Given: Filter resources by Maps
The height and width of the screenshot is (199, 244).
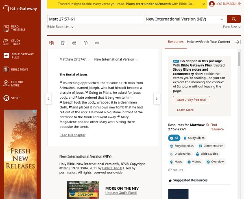Looking at the screenshot, I should (x=176, y=162).
